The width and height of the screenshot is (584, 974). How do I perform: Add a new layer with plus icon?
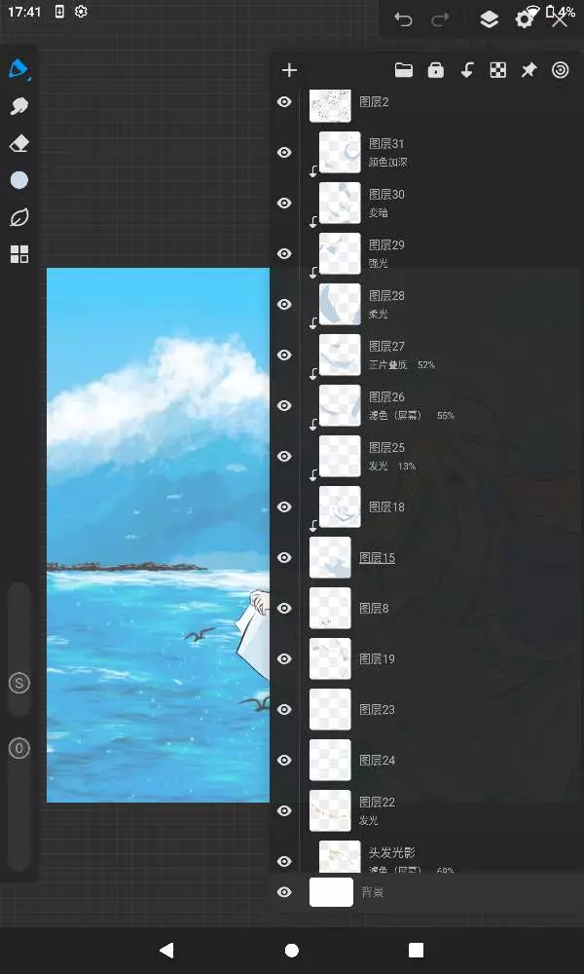point(289,70)
